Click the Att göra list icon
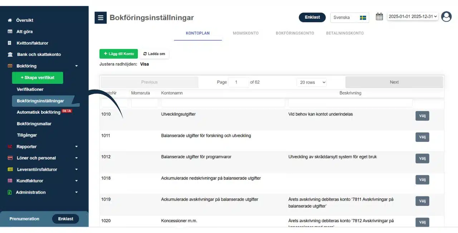Image resolution: width=458 pixels, height=233 pixels. tap(10, 32)
